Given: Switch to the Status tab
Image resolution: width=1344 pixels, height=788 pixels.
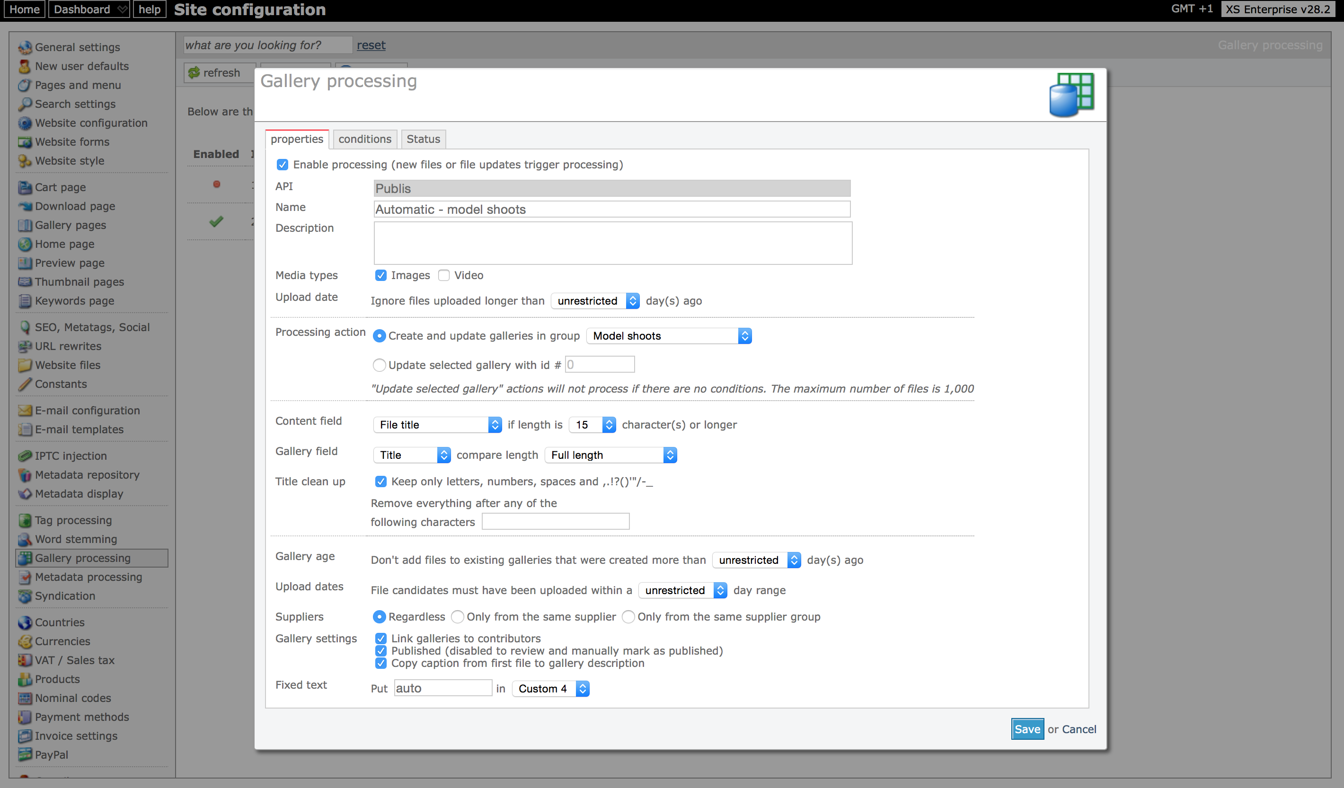Looking at the screenshot, I should pos(424,139).
